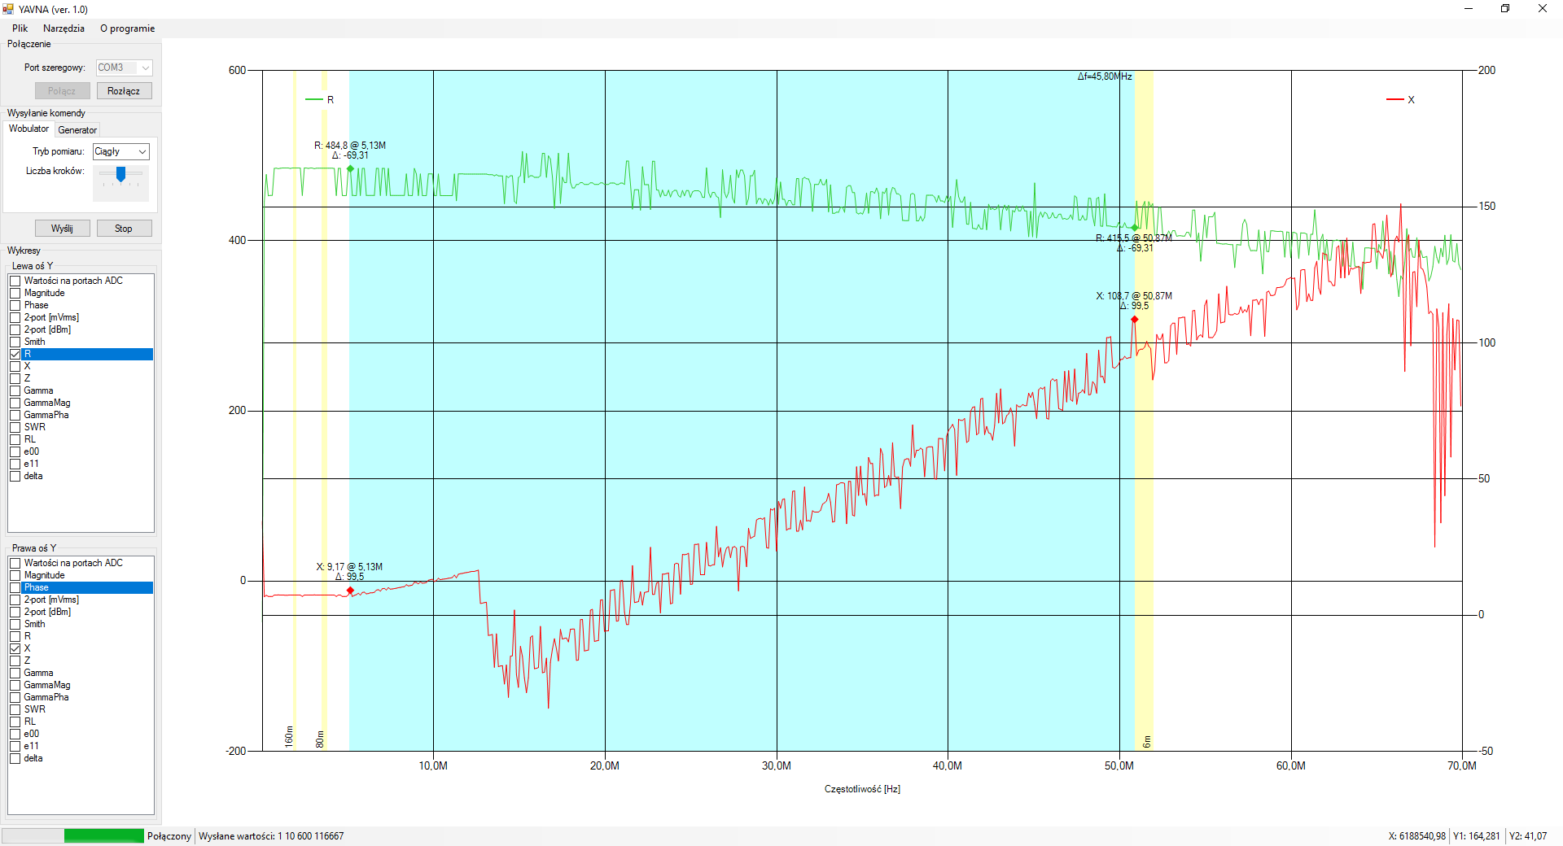Uncheck X in the Prawa oś Y list
Image resolution: width=1563 pixels, height=846 pixels.
(15, 649)
